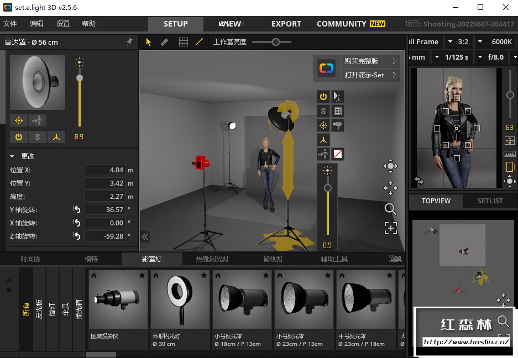Toggle modeling light icon in viewport overlay
Viewport: 518px width, 358px height.
click(x=323, y=140)
